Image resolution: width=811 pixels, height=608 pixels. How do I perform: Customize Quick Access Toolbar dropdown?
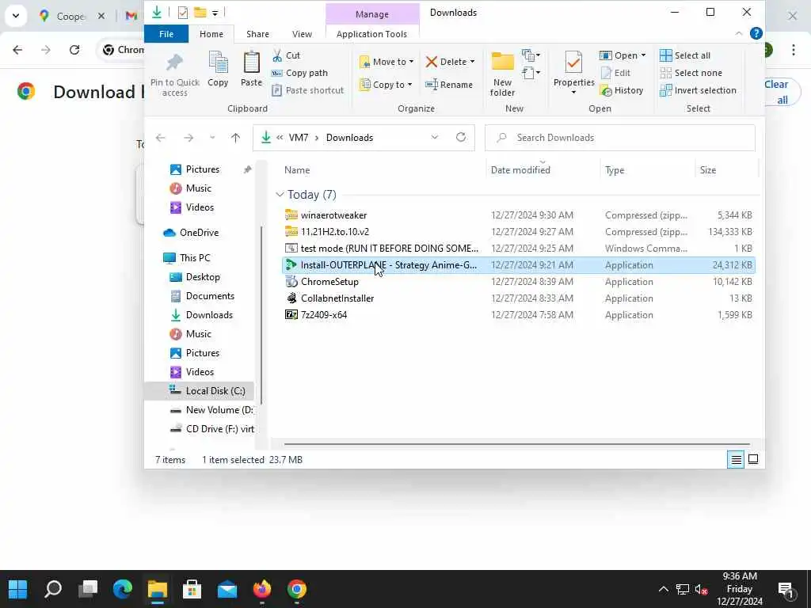coord(215,13)
